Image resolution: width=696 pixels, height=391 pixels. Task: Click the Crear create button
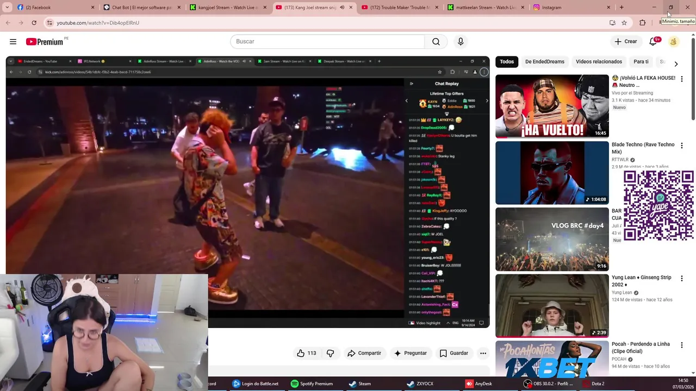pos(626,42)
